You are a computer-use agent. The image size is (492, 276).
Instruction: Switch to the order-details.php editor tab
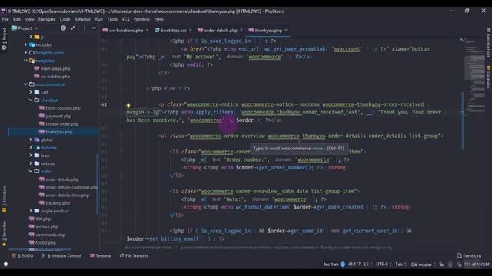click(x=221, y=31)
